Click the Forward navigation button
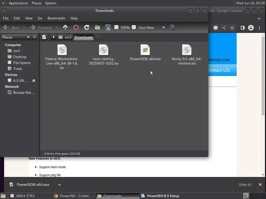Image resolution: width=266 pixels, height=199 pixels. [x=41, y=27]
